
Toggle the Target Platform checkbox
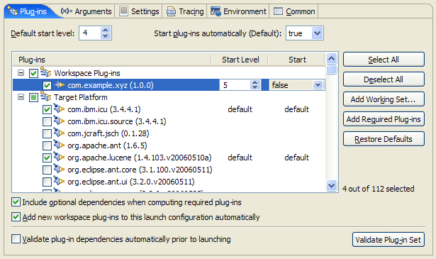[x=33, y=98]
